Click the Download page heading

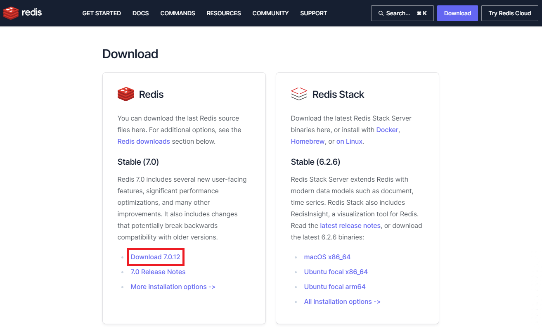point(130,54)
